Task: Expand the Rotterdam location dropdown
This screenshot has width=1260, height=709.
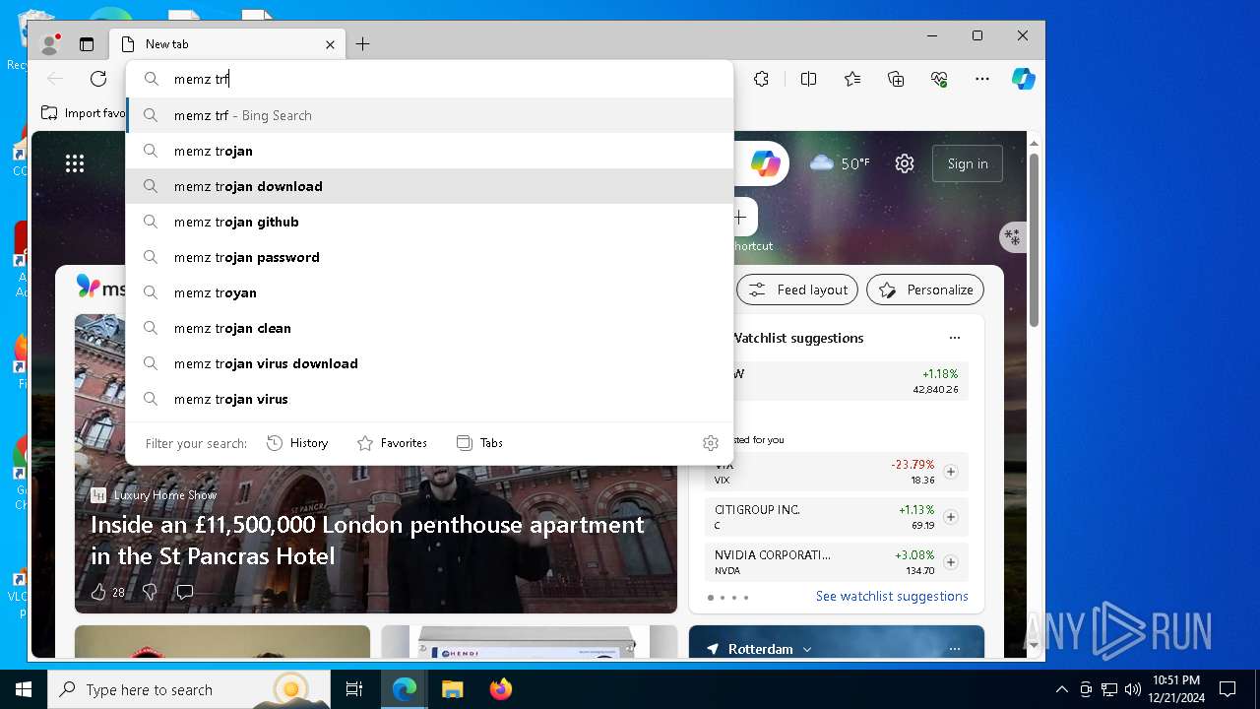Action: (807, 650)
